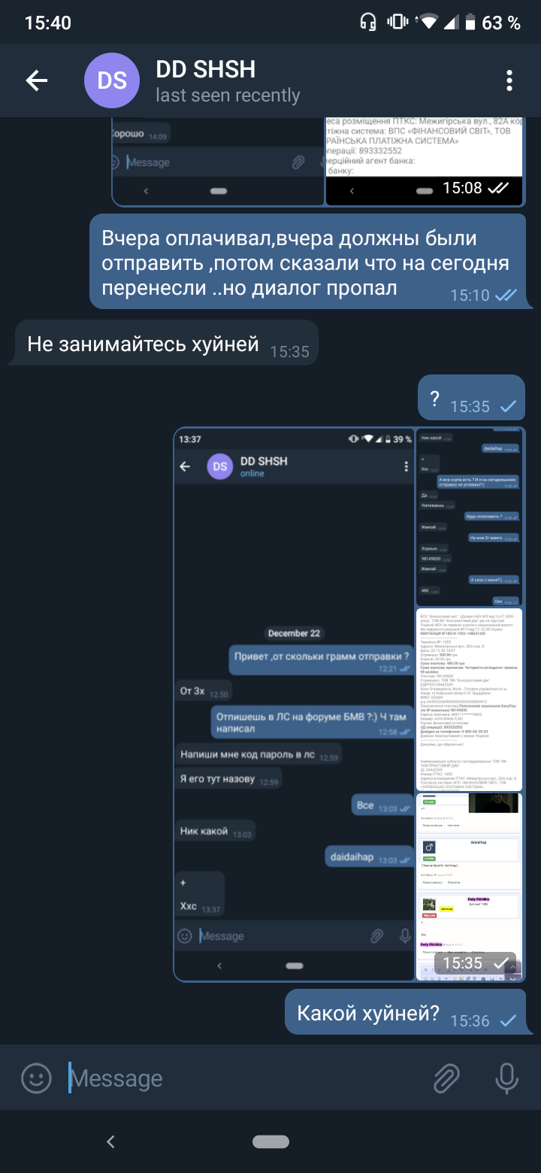Open emoji picker smiley icon
This screenshot has height=1173, width=541.
36,1078
